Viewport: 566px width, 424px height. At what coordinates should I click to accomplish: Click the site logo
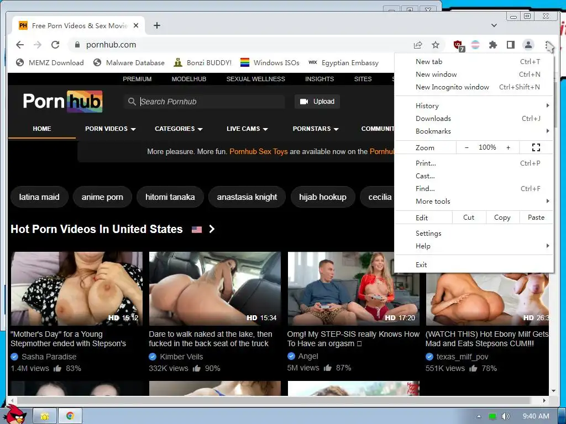pyautogui.click(x=63, y=102)
